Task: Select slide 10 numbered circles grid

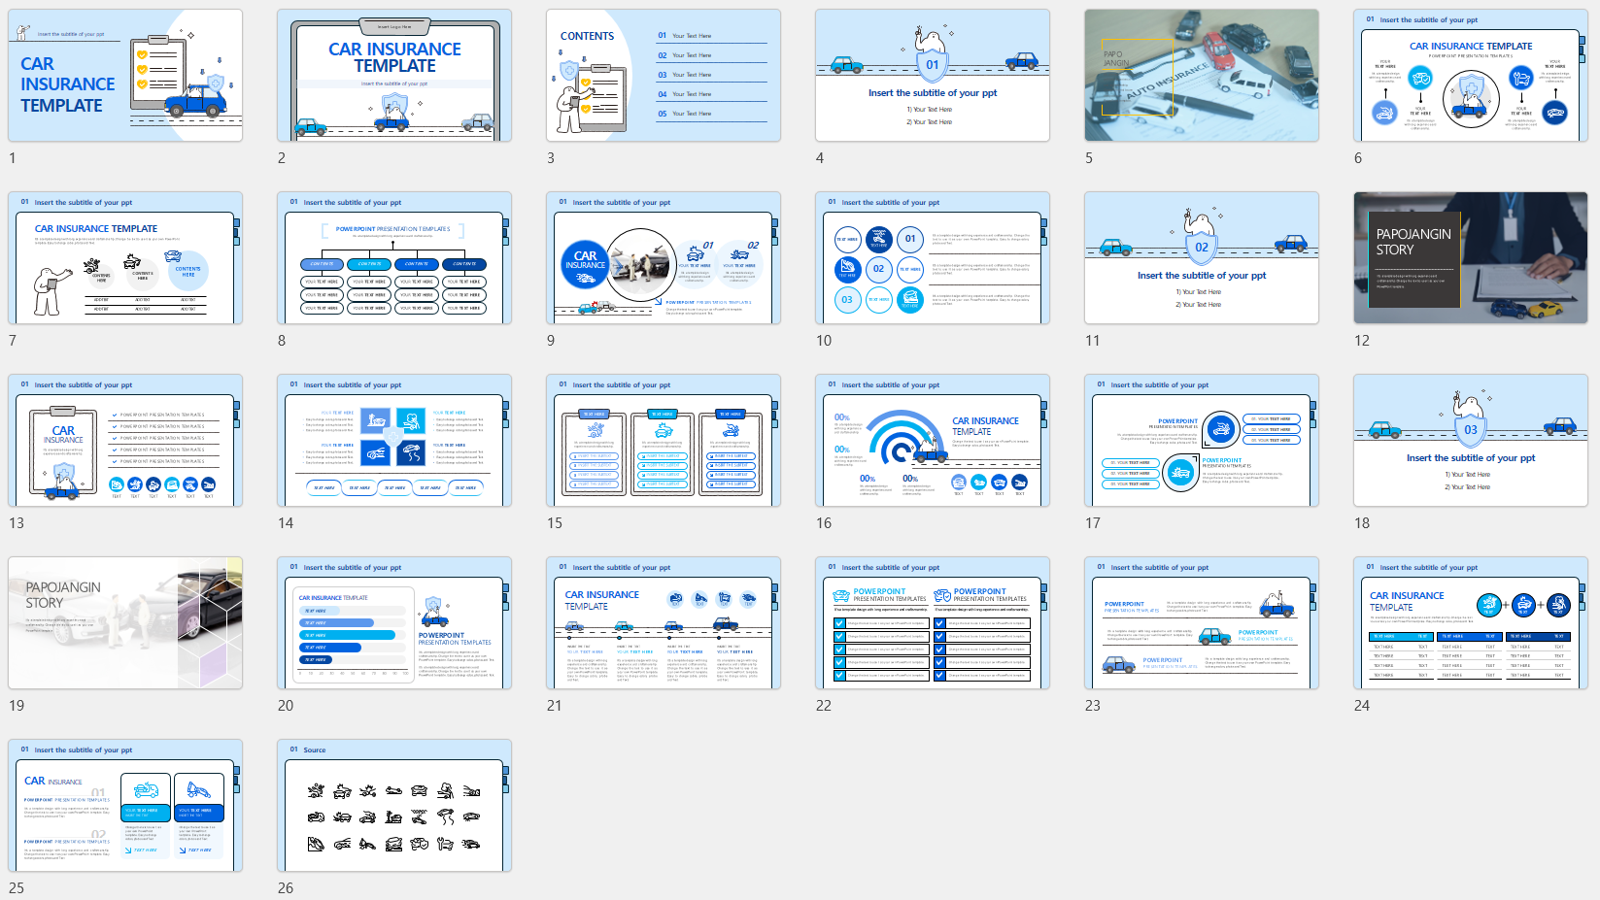Action: pos(933,258)
